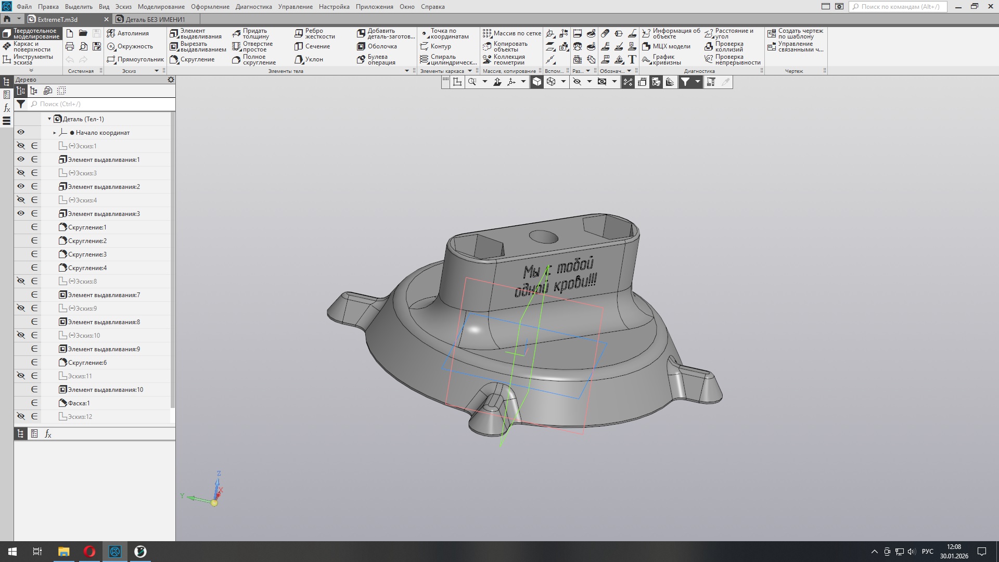Hide Элемент выдавливания:1 with eye icon
Image resolution: width=999 pixels, height=562 pixels.
point(21,159)
